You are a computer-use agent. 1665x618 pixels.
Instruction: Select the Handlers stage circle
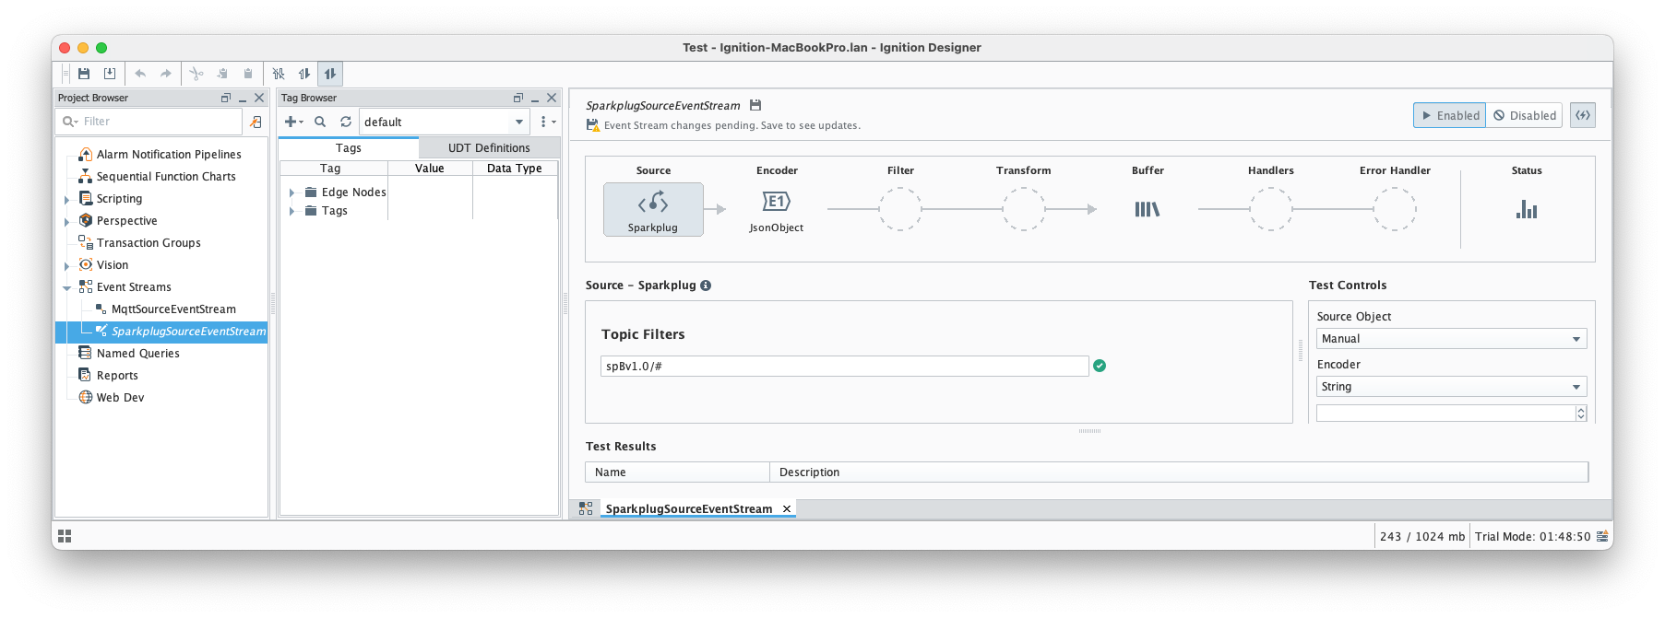click(1271, 209)
